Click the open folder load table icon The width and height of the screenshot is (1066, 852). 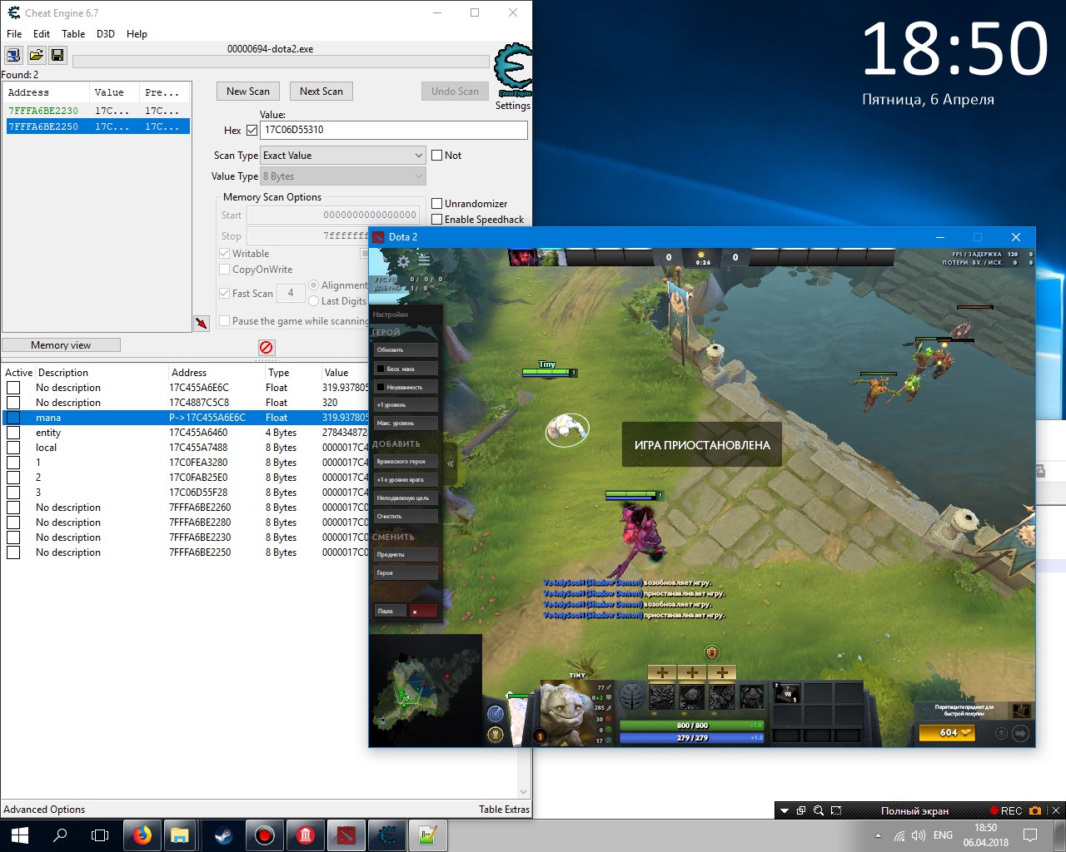click(x=36, y=55)
